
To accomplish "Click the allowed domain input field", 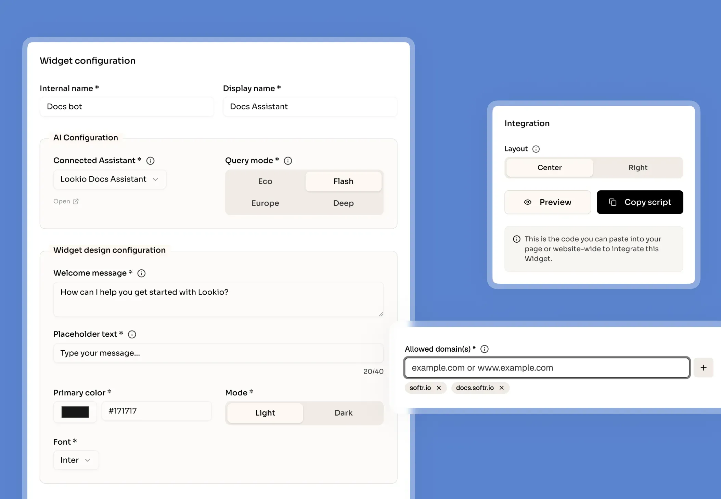I will tap(547, 368).
